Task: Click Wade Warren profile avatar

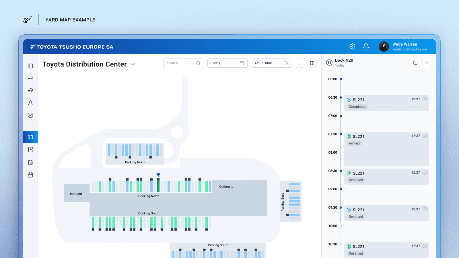Action: click(x=384, y=46)
